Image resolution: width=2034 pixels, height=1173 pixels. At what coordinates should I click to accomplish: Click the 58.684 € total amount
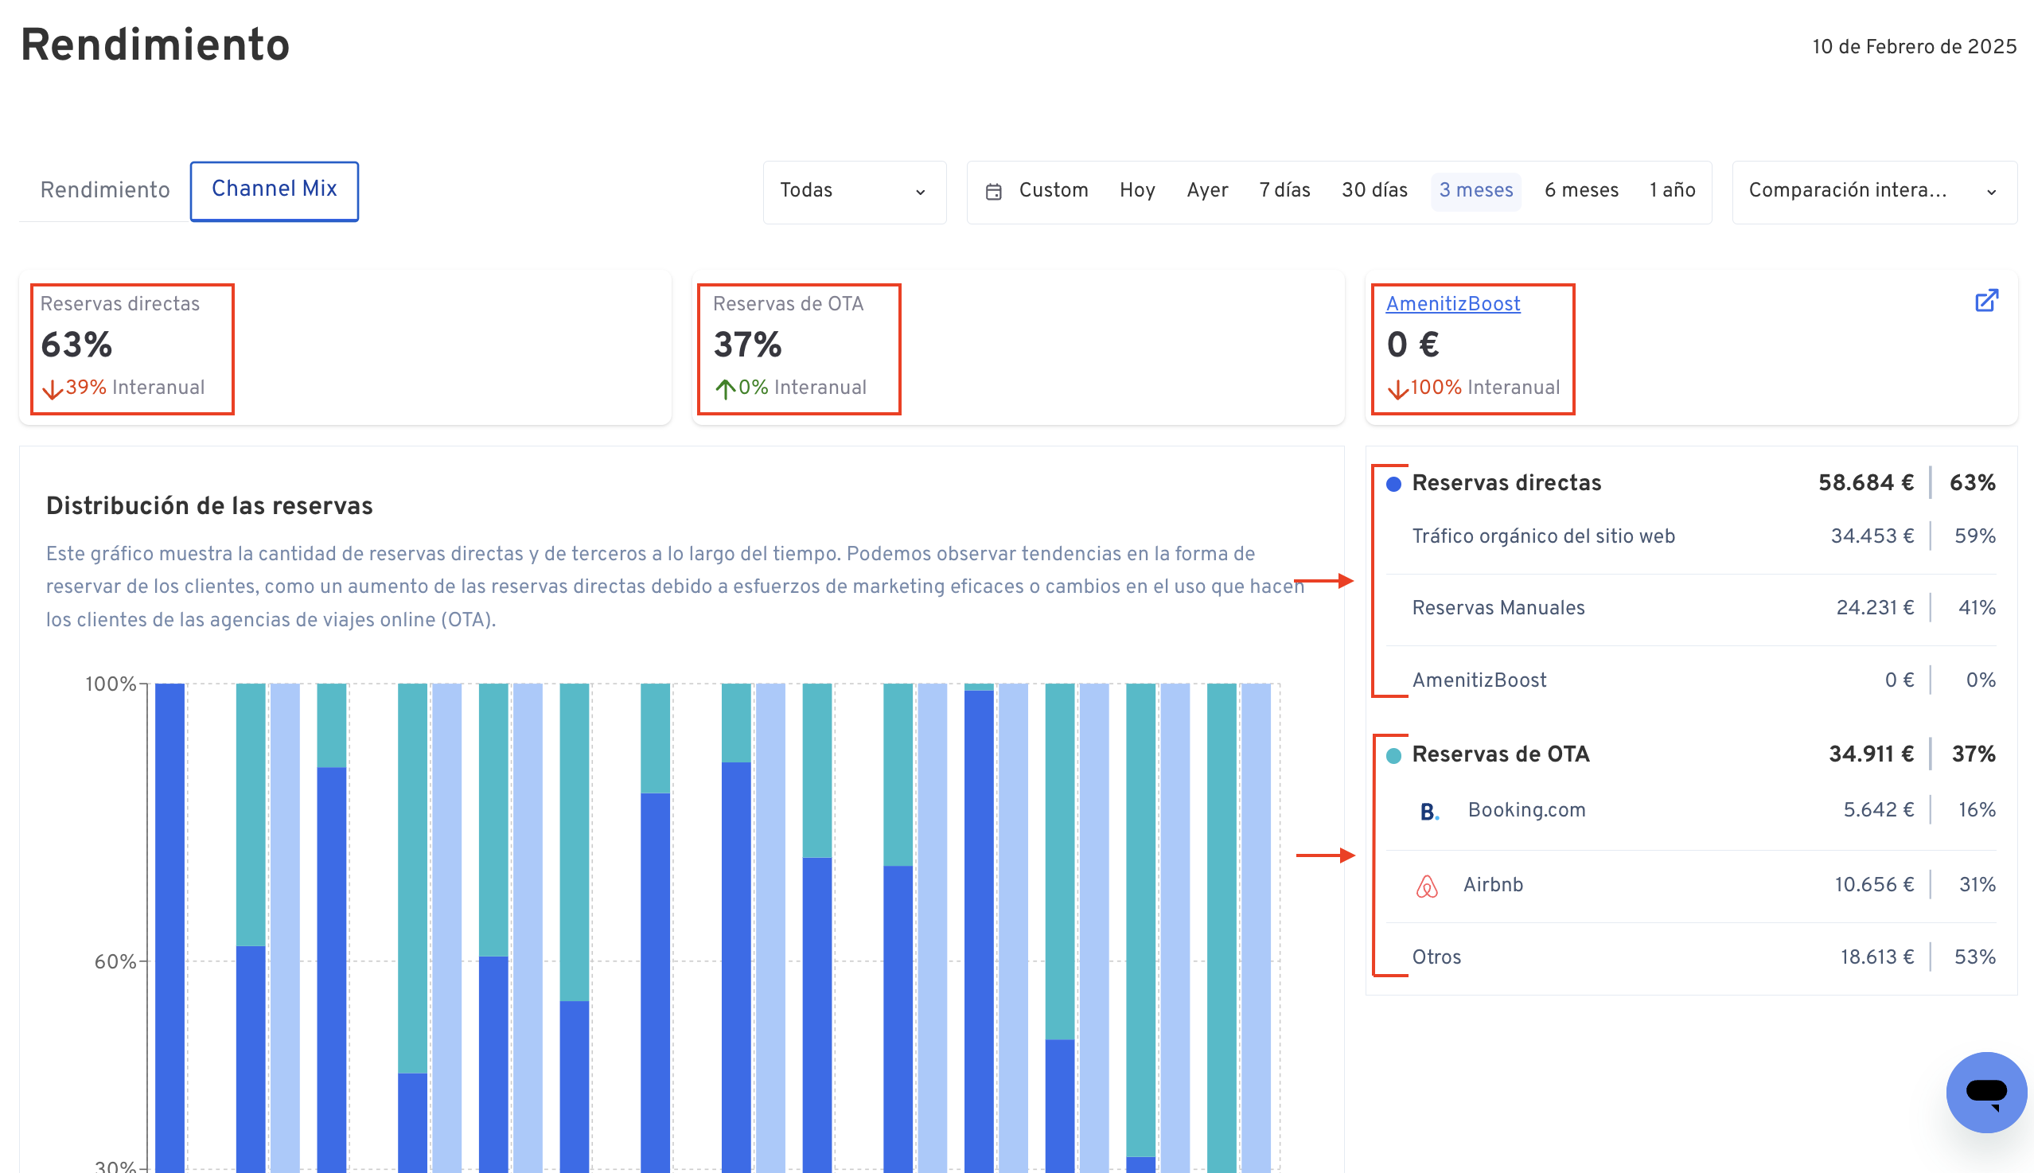(x=1865, y=483)
